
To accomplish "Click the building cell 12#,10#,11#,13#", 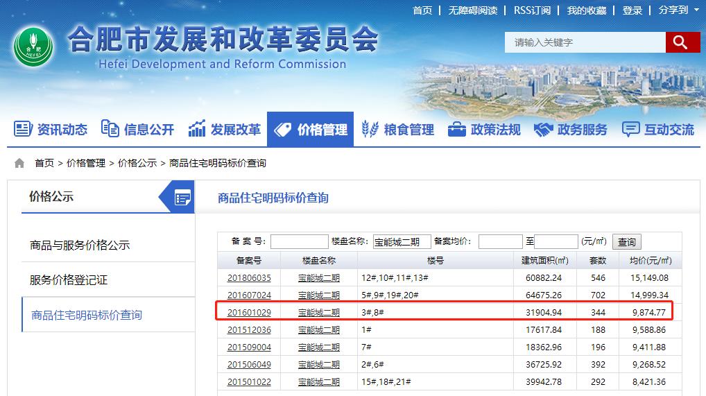I will click(395, 278).
